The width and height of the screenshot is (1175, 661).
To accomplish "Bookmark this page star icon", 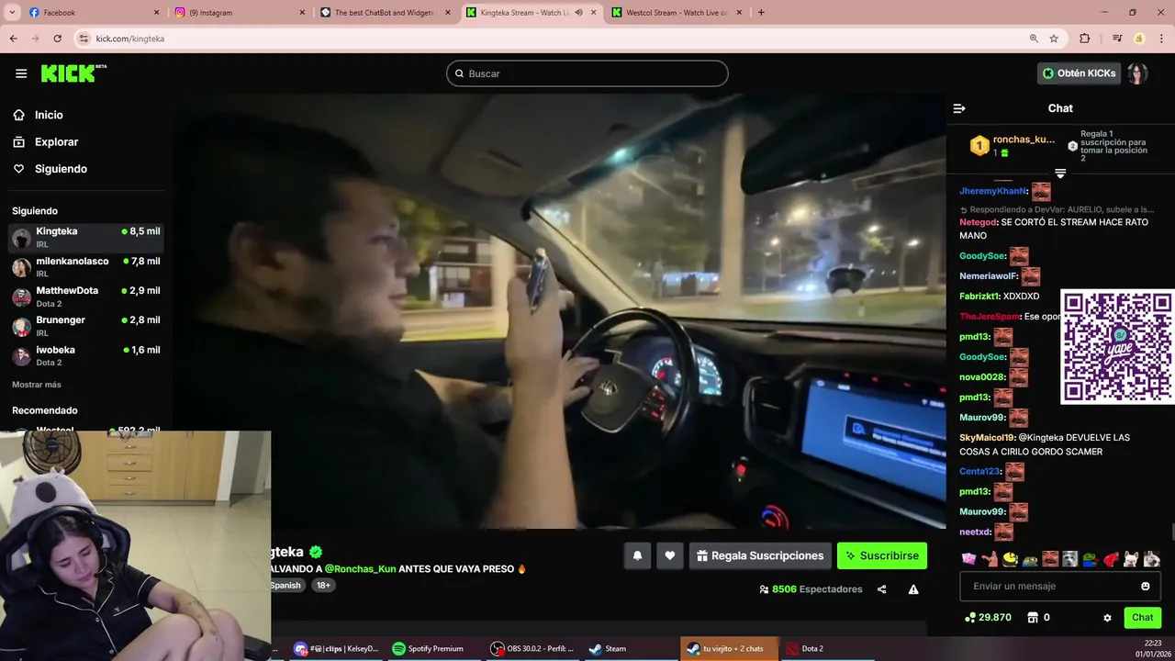I will [1054, 39].
